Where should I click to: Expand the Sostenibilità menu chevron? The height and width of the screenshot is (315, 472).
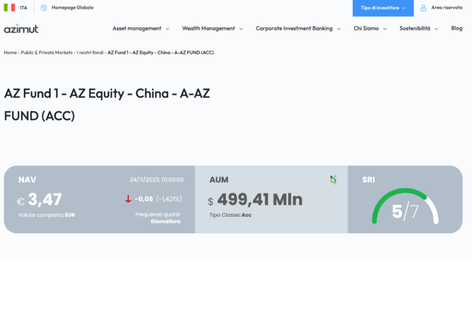coord(436,29)
